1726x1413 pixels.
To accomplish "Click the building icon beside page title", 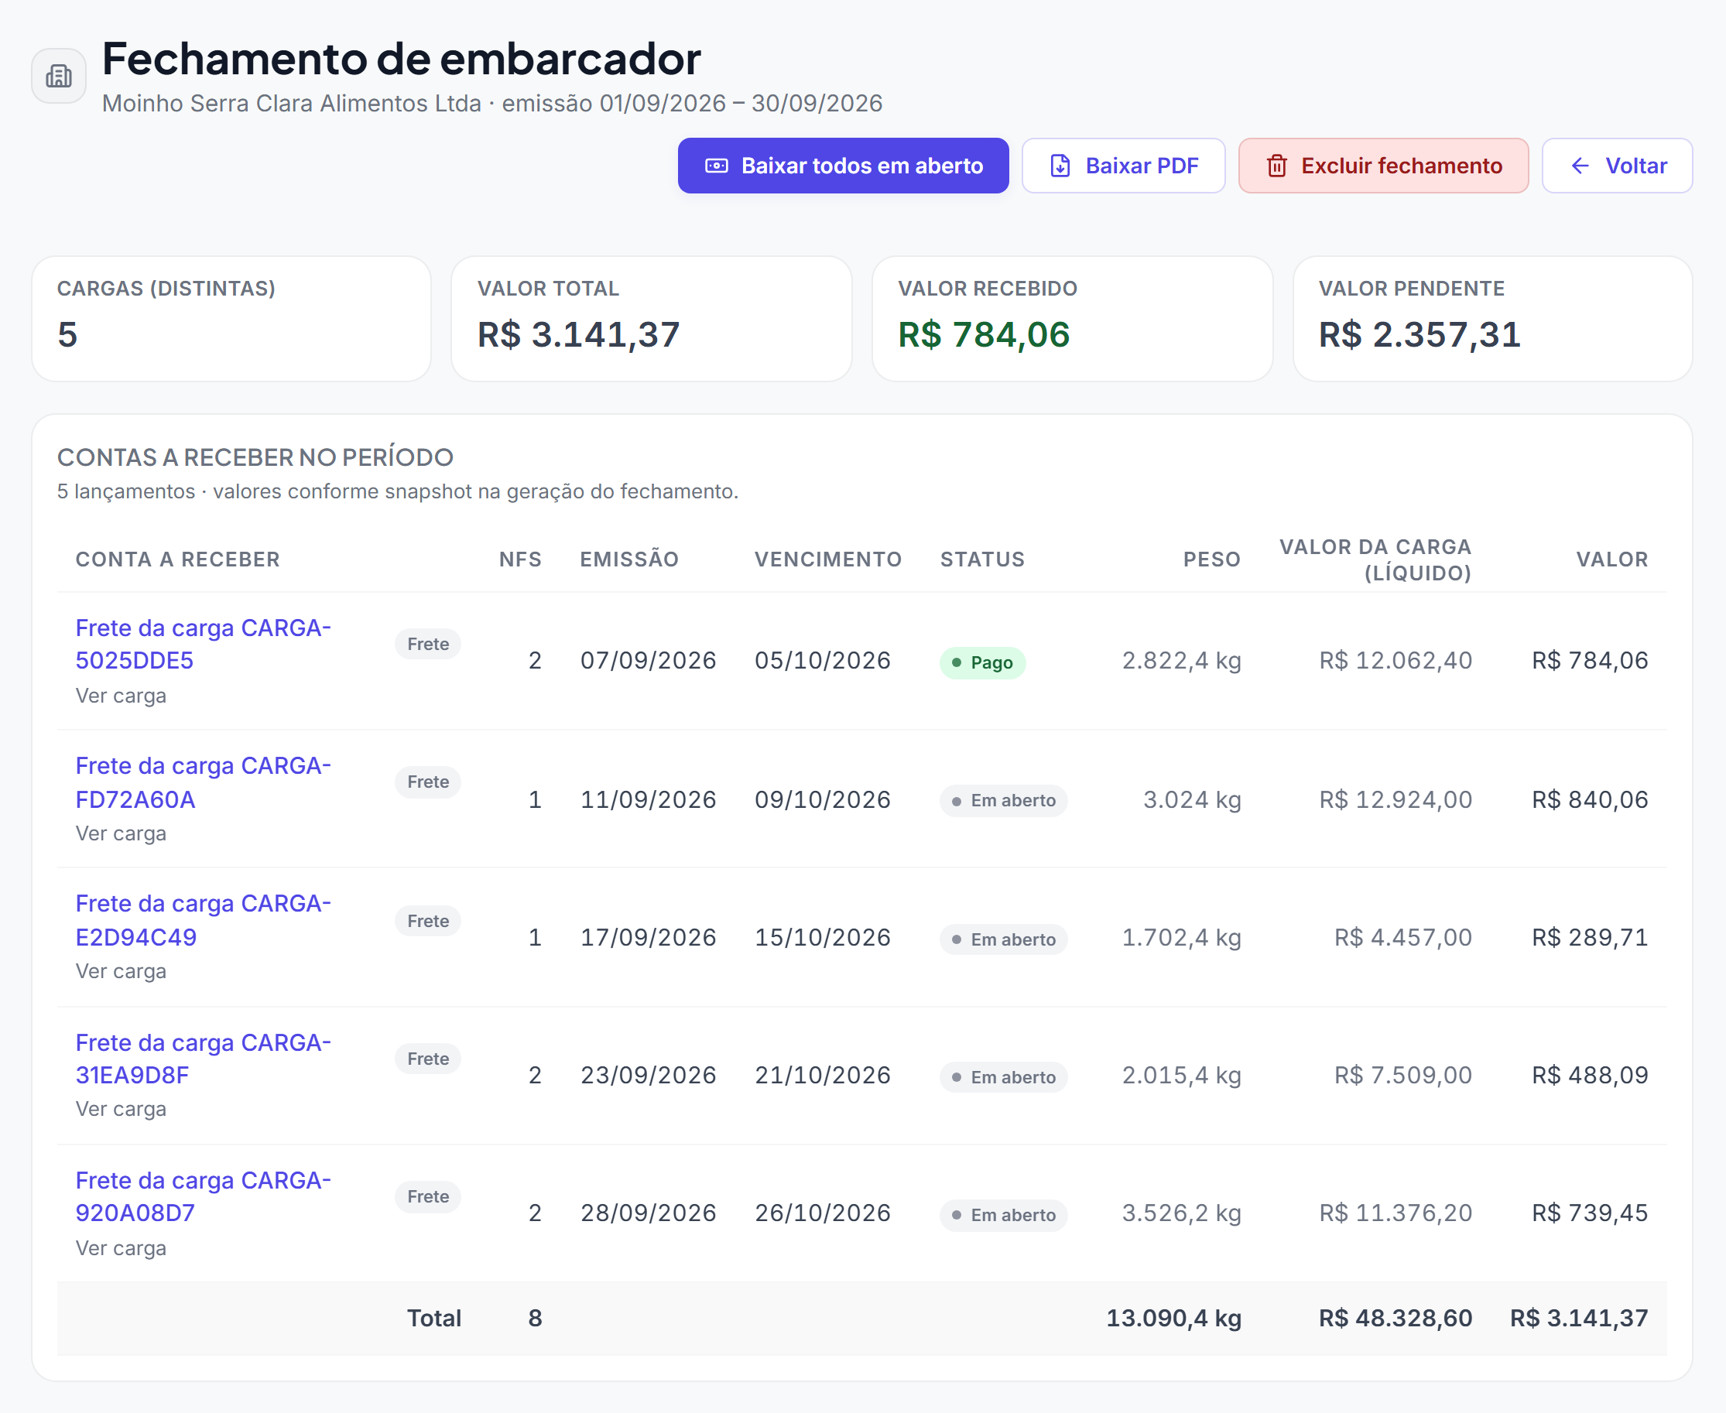I will pyautogui.click(x=59, y=77).
